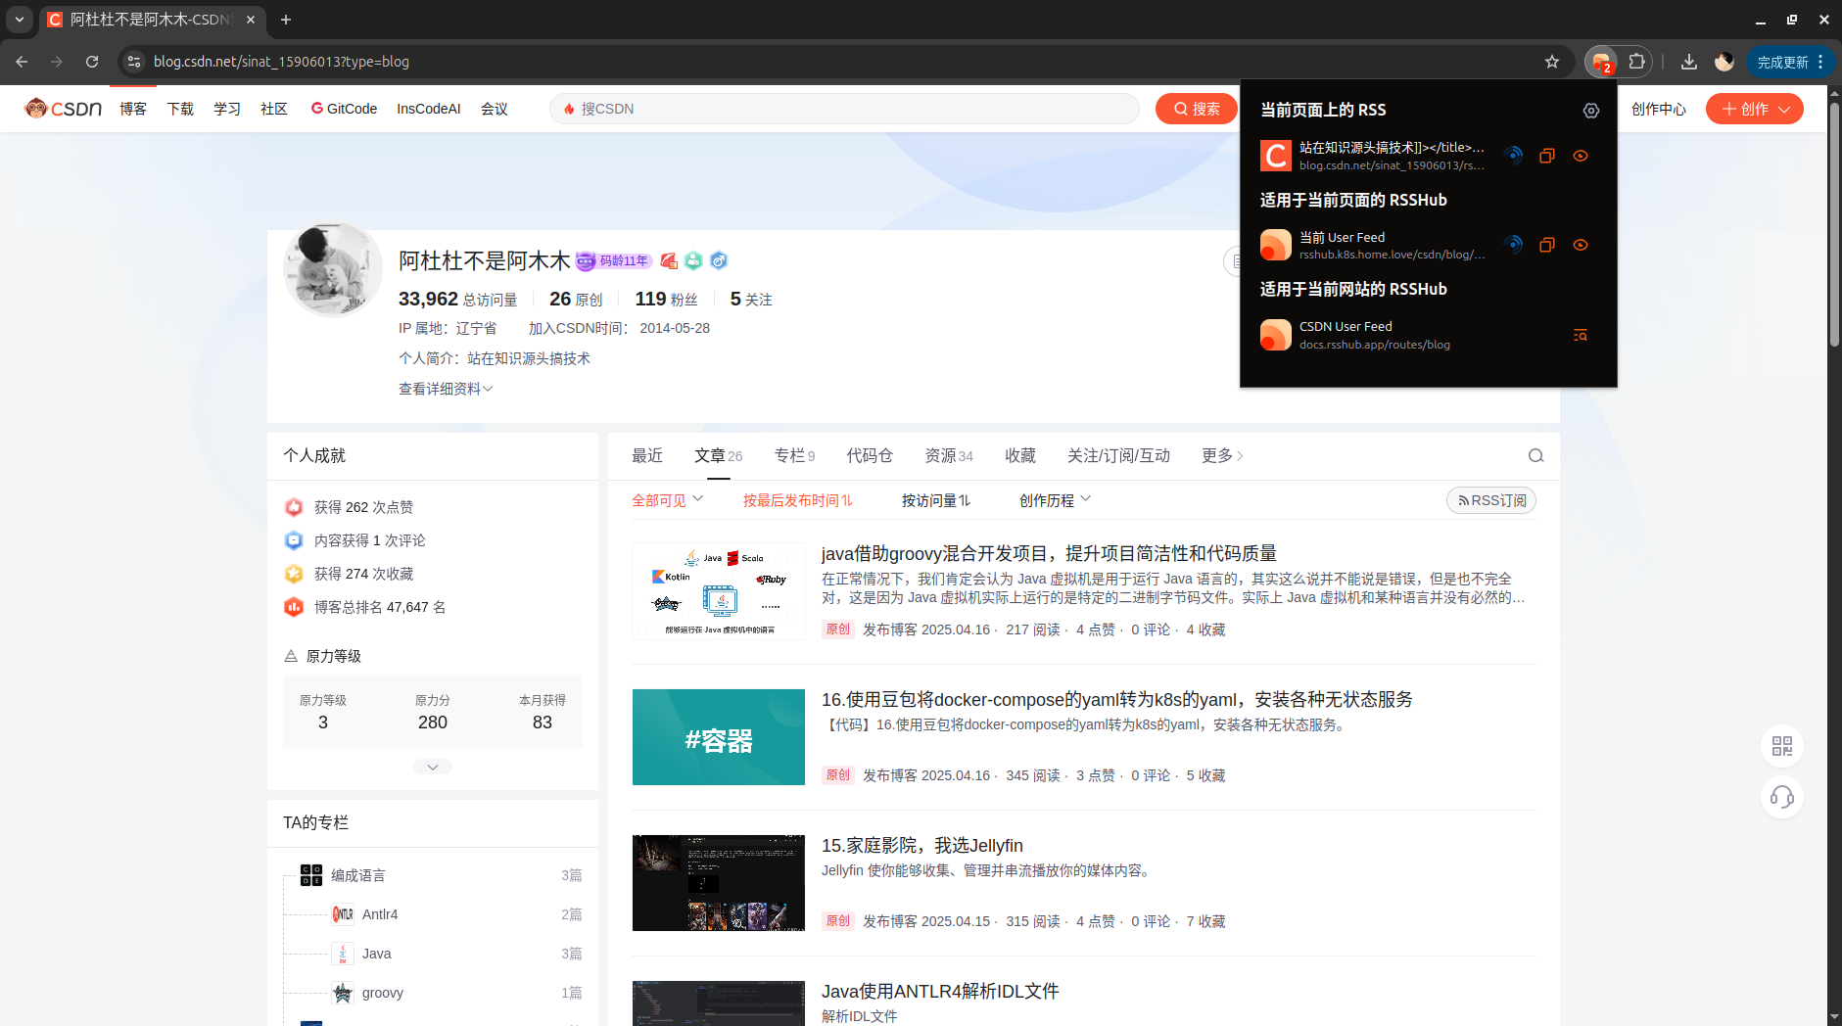Click 119 粉丝 follower count

pos(666,300)
